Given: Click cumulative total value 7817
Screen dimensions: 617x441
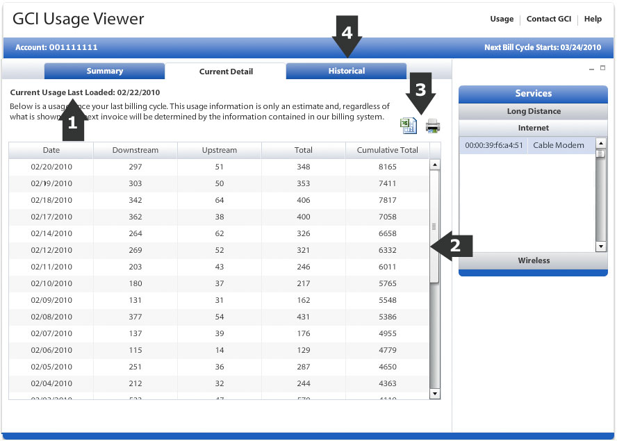Looking at the screenshot, I should (388, 200).
